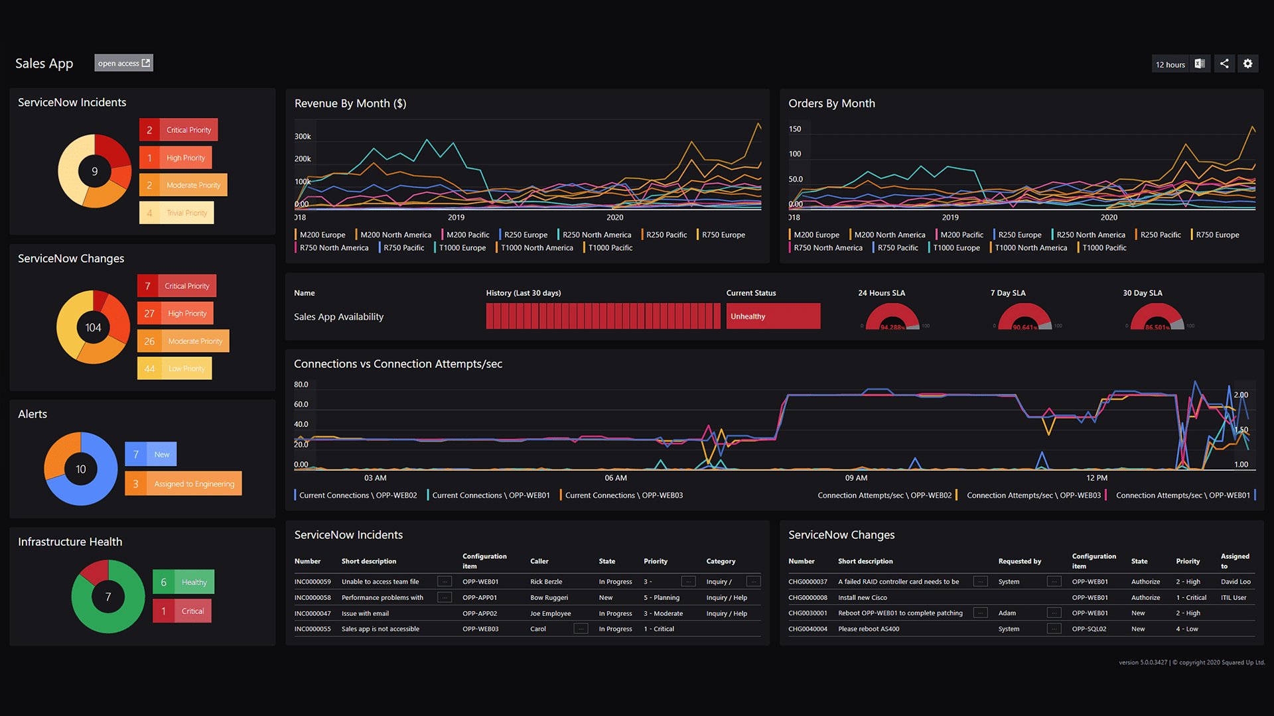
Task: Export the dashboard to Excel
Action: [x=1199, y=63]
